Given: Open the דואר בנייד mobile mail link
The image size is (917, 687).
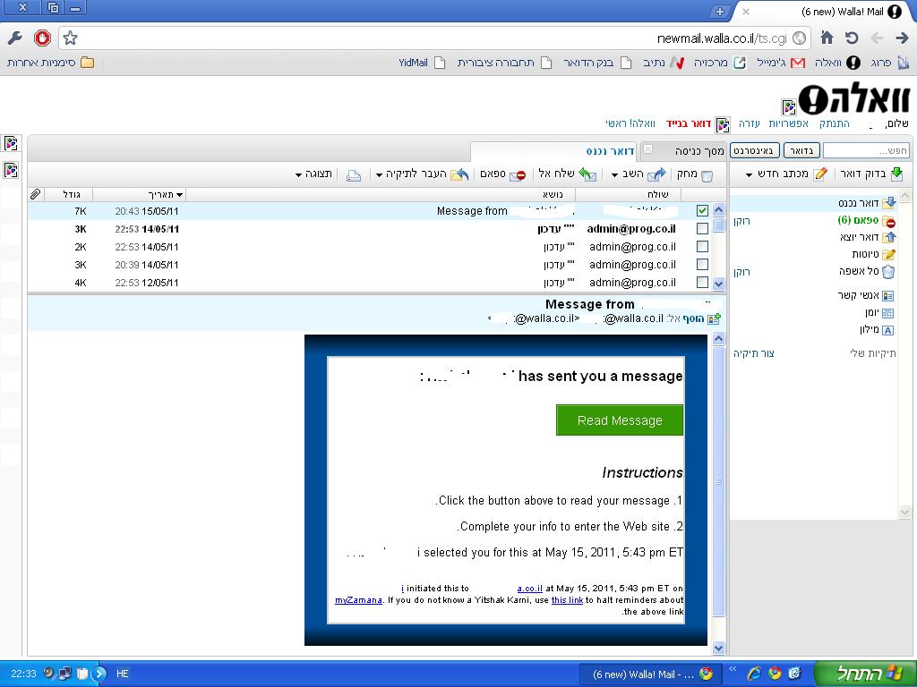Looking at the screenshot, I should click(x=689, y=123).
